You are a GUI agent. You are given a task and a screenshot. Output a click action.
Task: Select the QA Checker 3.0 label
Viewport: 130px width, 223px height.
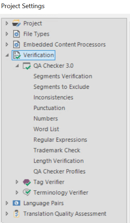tap(54, 66)
